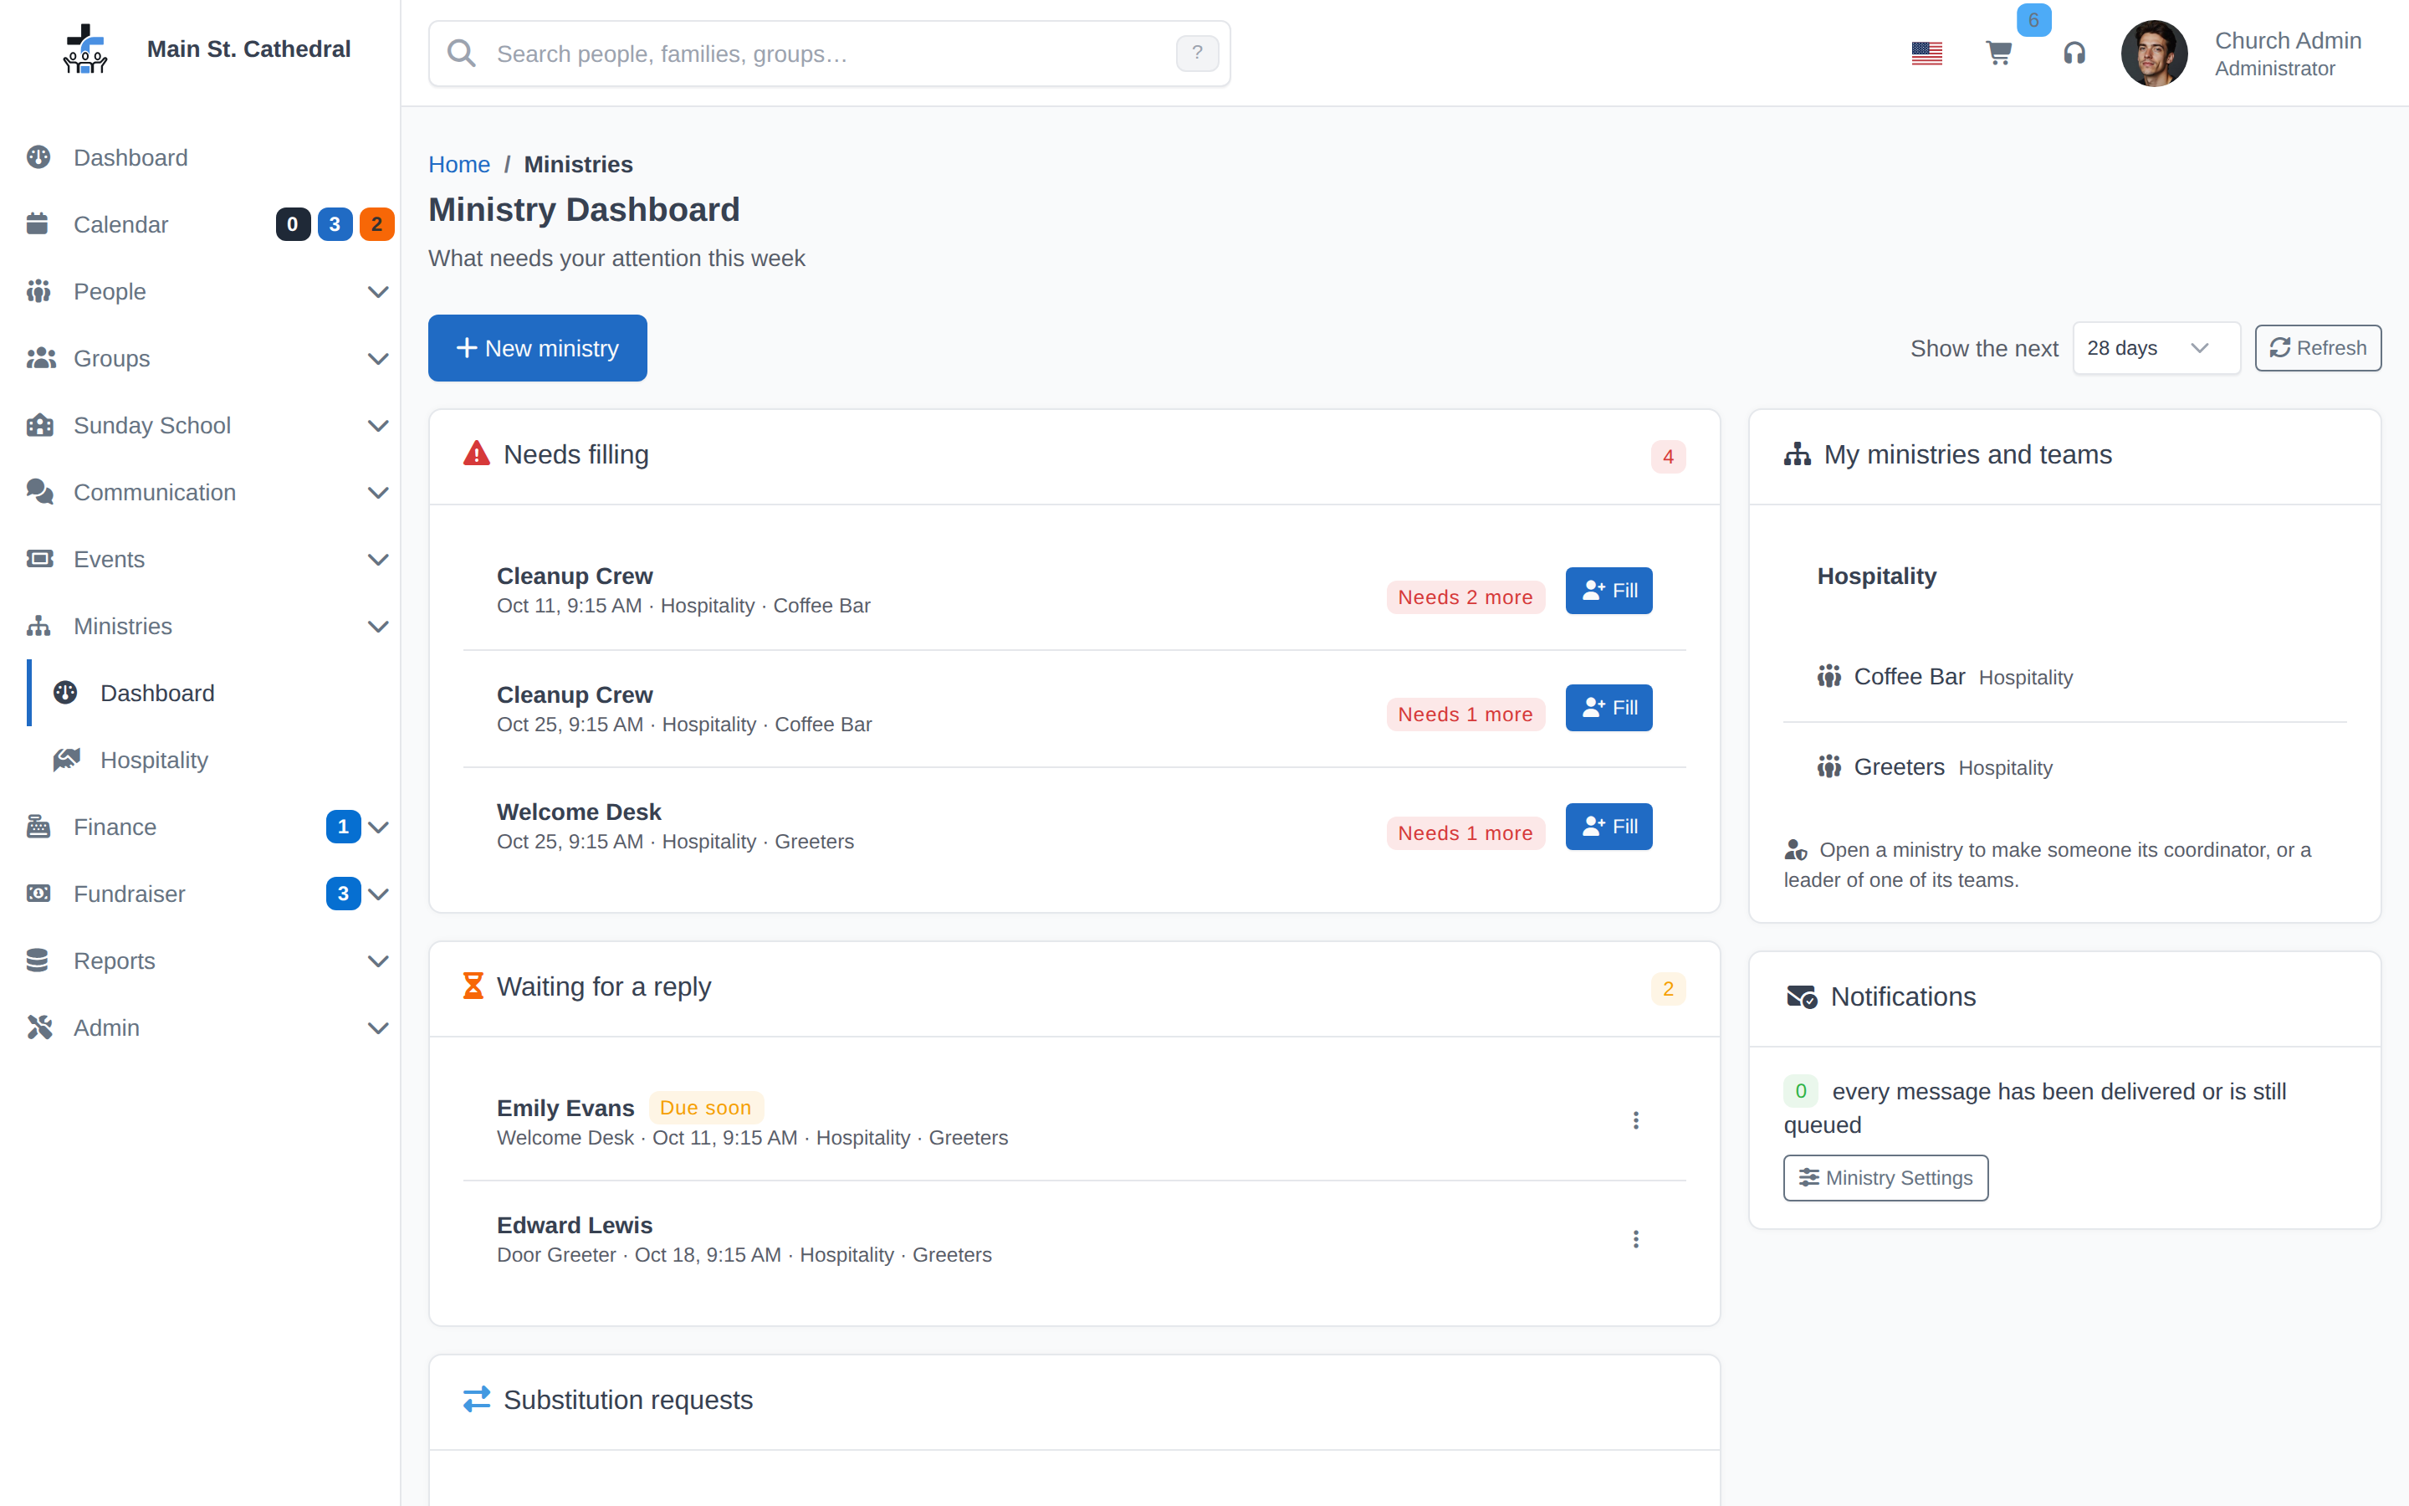Click the orange 2 Calendar badge
Screen dimensions: 2409x1506
(x=376, y=224)
